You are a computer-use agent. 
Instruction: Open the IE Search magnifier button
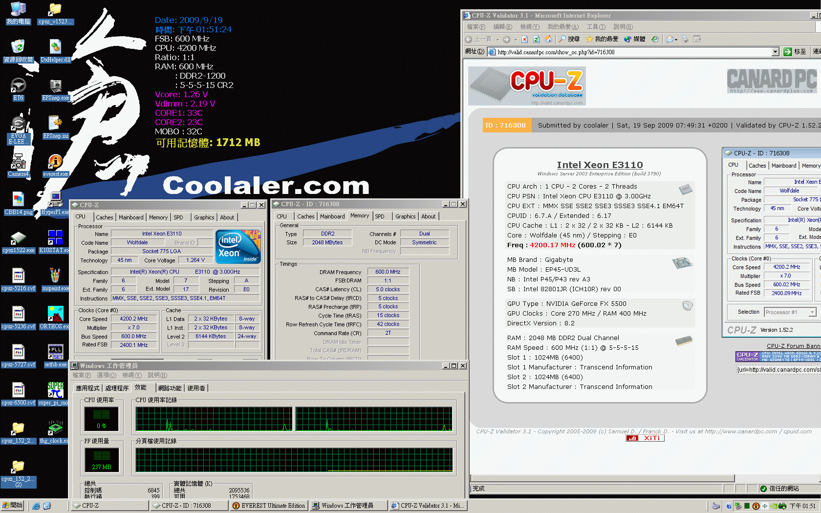point(569,39)
